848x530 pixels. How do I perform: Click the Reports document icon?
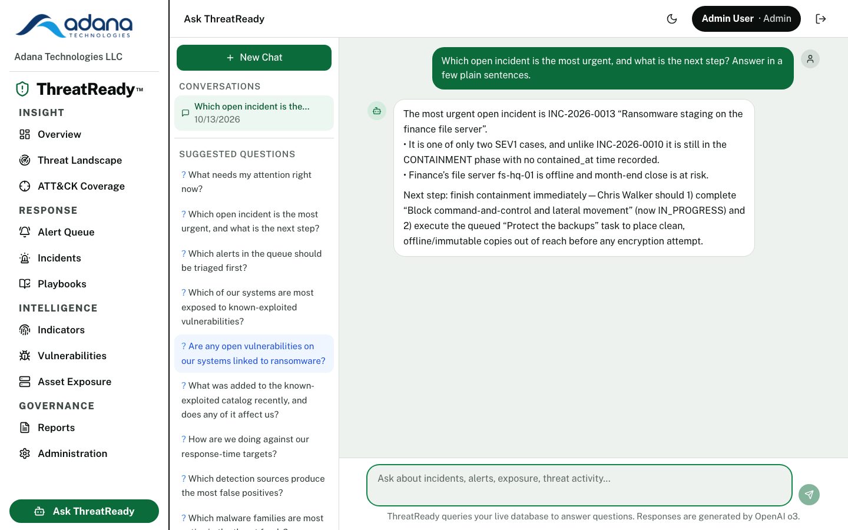[25, 428]
